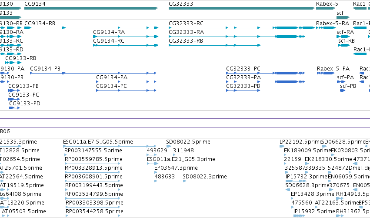This screenshot has width=370, height=218.
Task: Select the scf-RA transcript label
Action: (345, 32)
